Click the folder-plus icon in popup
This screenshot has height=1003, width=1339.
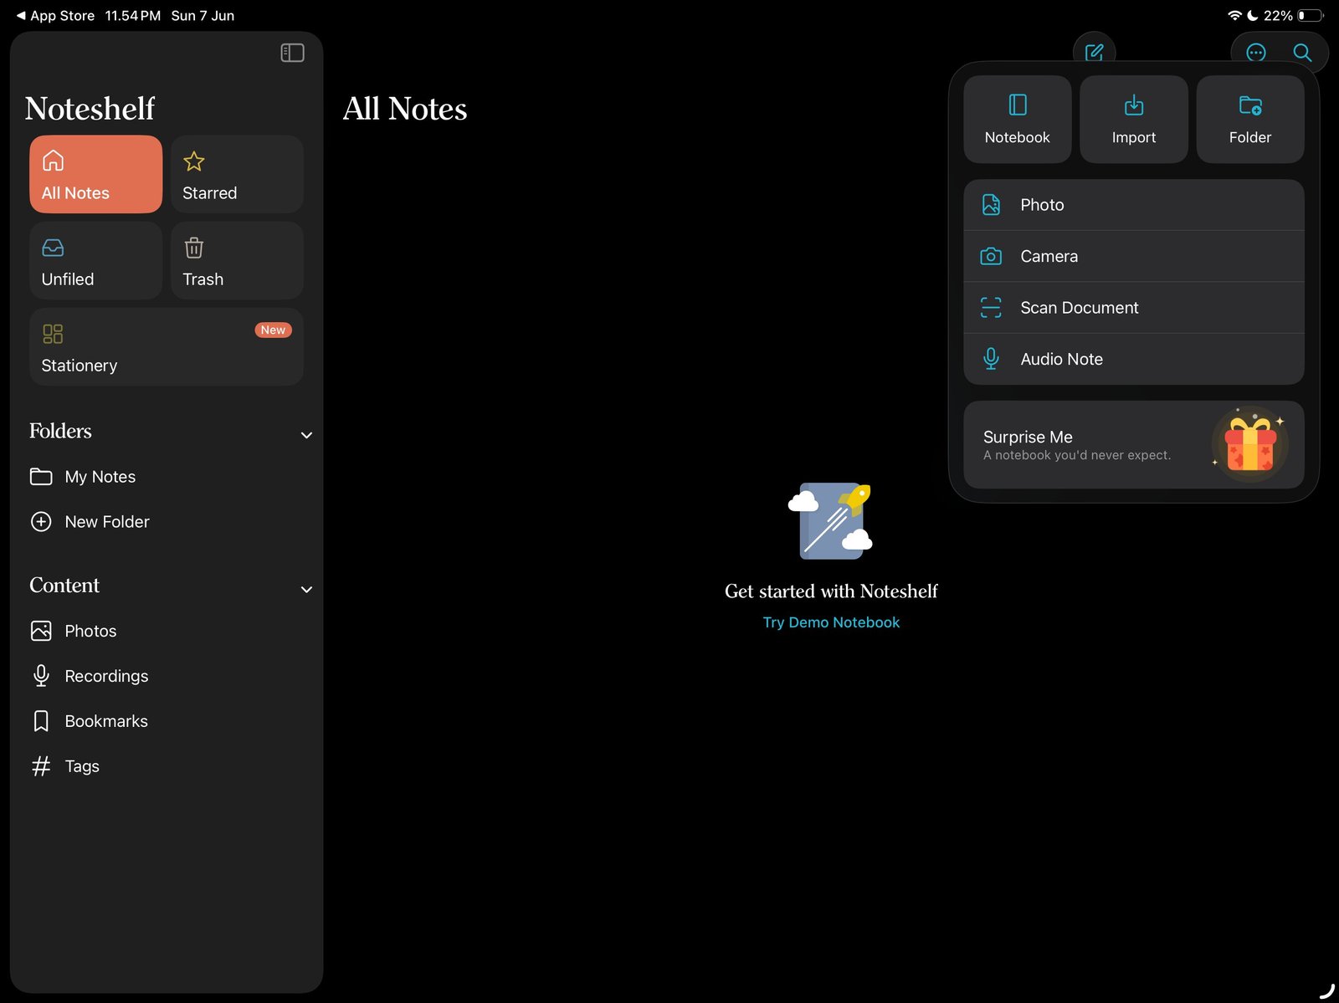(x=1250, y=105)
